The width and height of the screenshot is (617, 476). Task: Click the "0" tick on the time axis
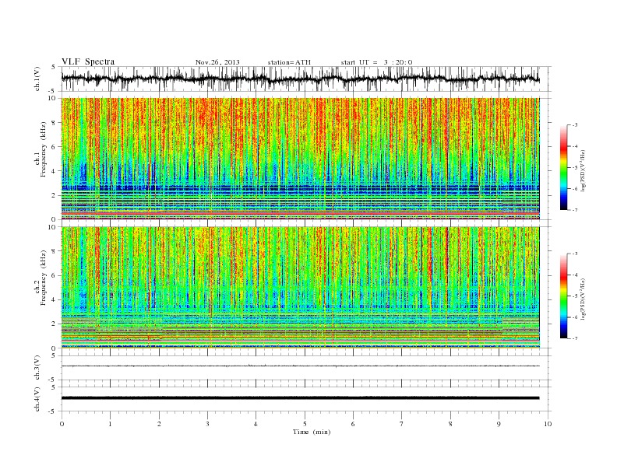(62, 424)
